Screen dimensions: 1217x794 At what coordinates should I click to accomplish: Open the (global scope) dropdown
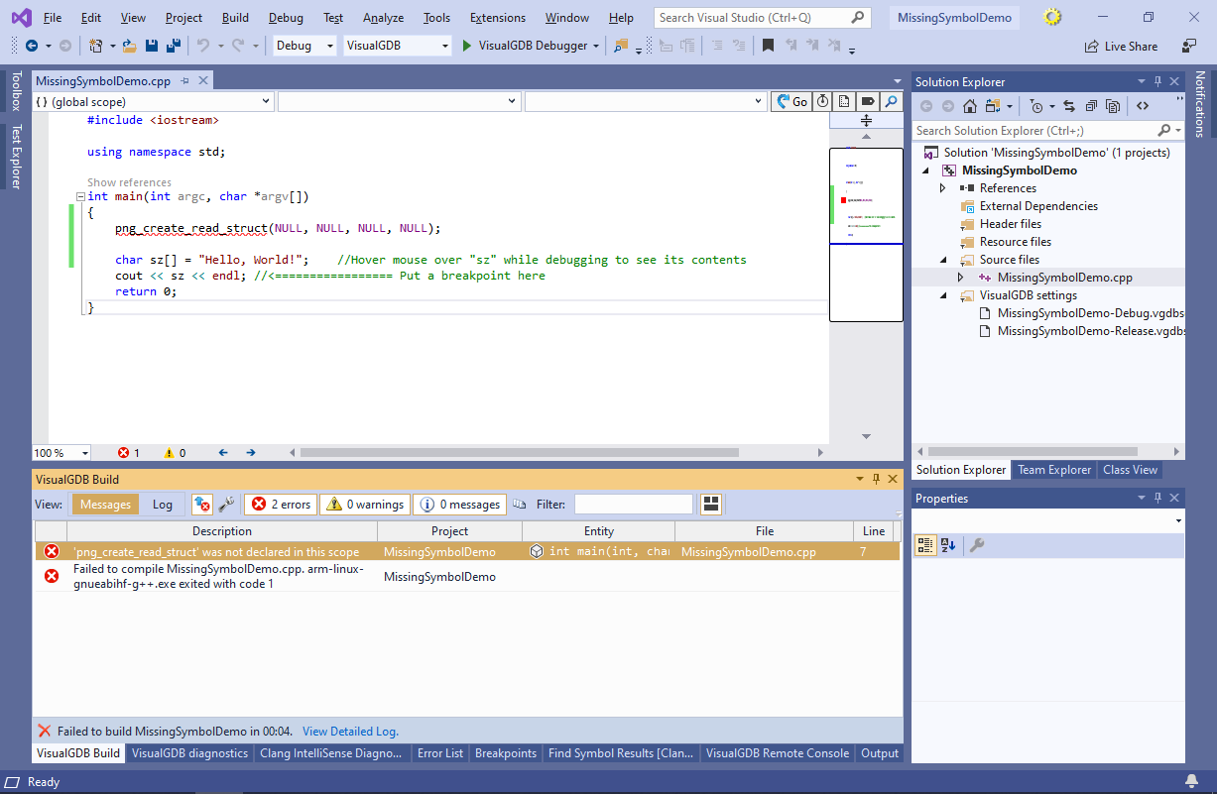click(x=153, y=101)
